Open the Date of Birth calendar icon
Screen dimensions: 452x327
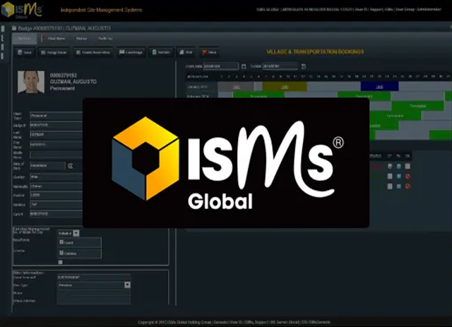[71, 166]
